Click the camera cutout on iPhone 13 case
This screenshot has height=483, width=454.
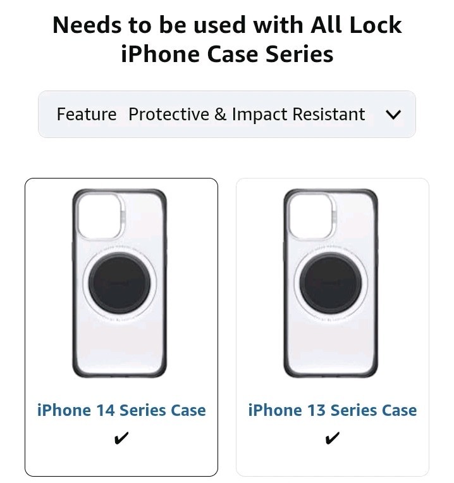coord(310,216)
